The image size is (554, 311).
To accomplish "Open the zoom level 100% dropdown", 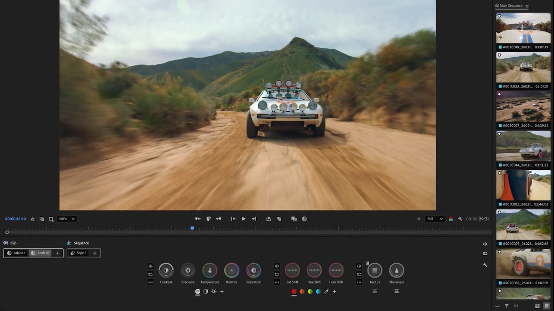I will click(66, 219).
